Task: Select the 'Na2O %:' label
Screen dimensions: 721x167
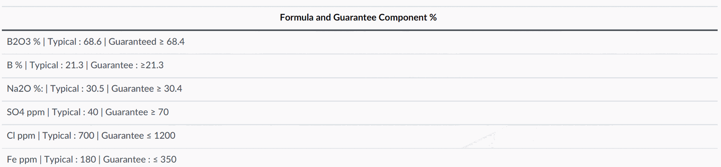Action: point(25,89)
